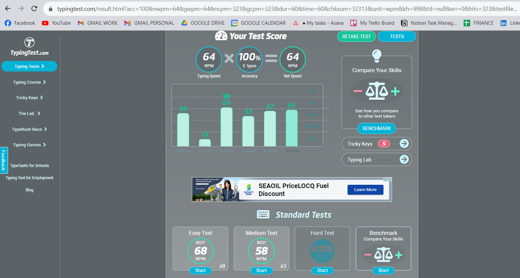The image size is (520, 278).
Task: Open the GOOGLE DRIVE bookmark
Action: (x=203, y=23)
